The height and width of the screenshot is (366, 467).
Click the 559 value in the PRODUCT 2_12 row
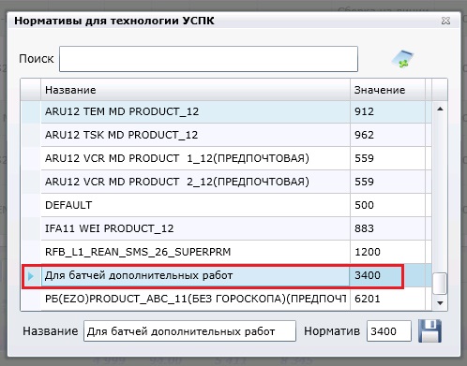coord(387,182)
